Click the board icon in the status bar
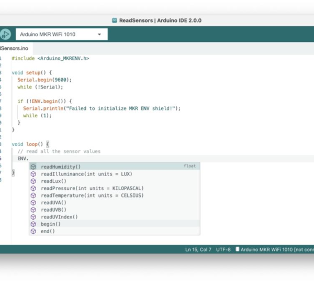This screenshot has height=283, width=314. [237, 249]
